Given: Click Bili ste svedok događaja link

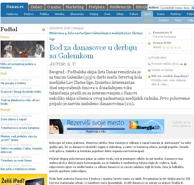Looking at the screenshot, I should tap(170, 76).
